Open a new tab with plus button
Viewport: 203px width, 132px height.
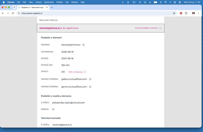(x=52, y=7)
